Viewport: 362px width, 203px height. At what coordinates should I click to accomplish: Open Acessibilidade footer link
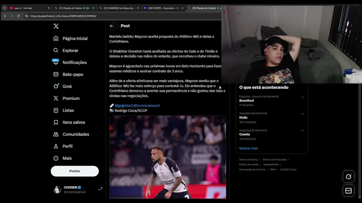(x=271, y=165)
